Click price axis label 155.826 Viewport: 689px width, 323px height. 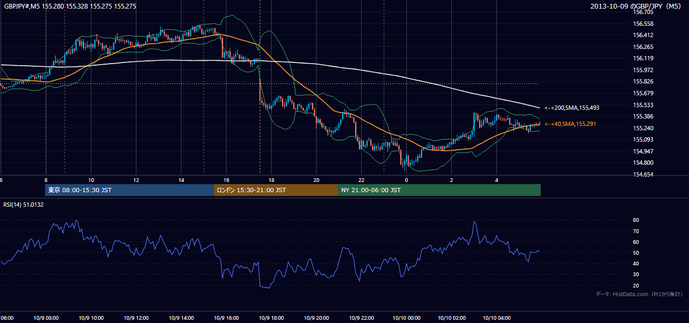coord(643,81)
